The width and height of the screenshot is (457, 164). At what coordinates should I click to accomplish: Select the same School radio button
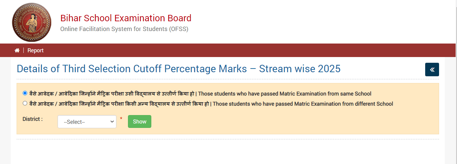point(25,93)
